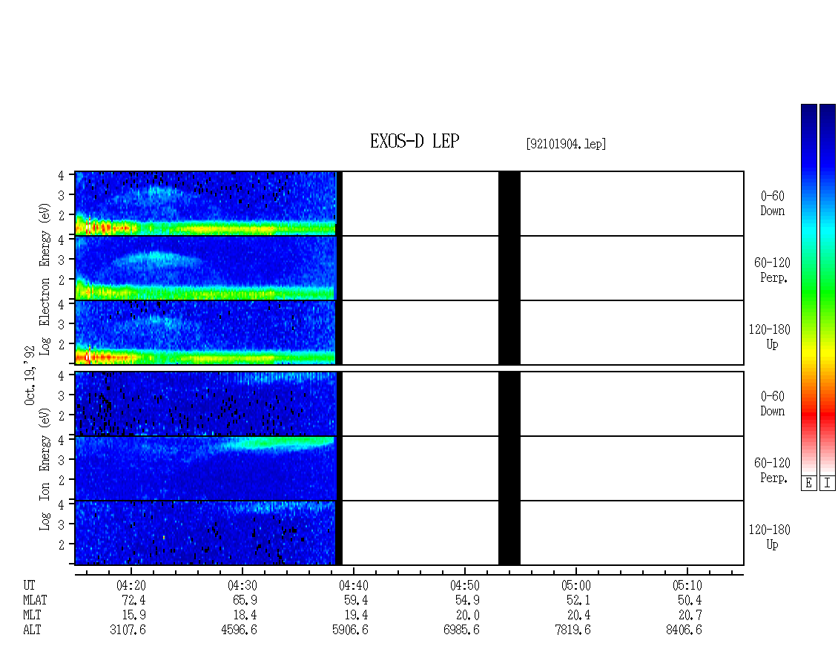Click the E legend box under the color bar
Viewport: 838px width, 649px height.
click(808, 484)
